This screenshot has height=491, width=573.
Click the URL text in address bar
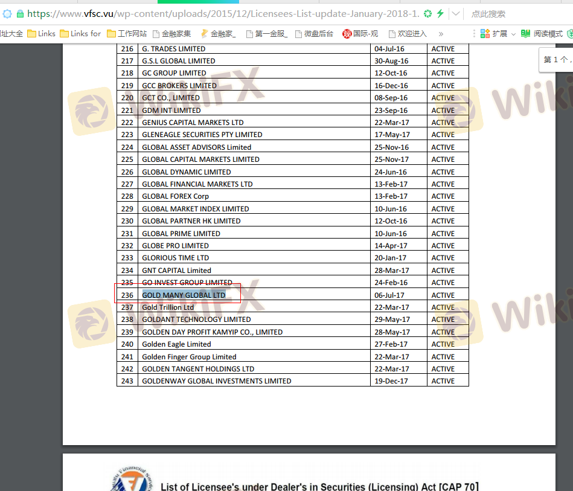(x=223, y=13)
